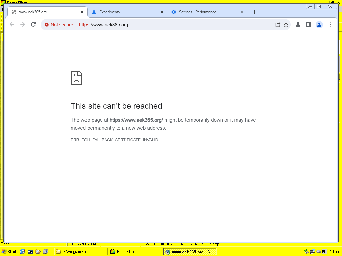Click PhotoFiltre status bar 1024x768x16M text
This screenshot has width=342, height=256.
pyautogui.click(x=84, y=244)
